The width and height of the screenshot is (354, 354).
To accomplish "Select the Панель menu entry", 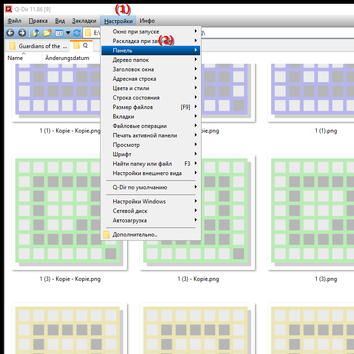I will pyautogui.click(x=151, y=51).
